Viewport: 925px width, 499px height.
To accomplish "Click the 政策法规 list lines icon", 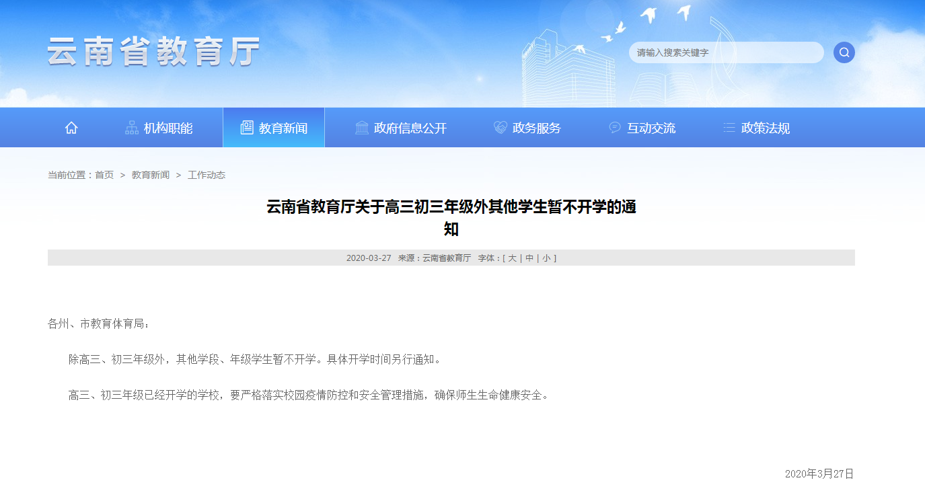I will 729,128.
